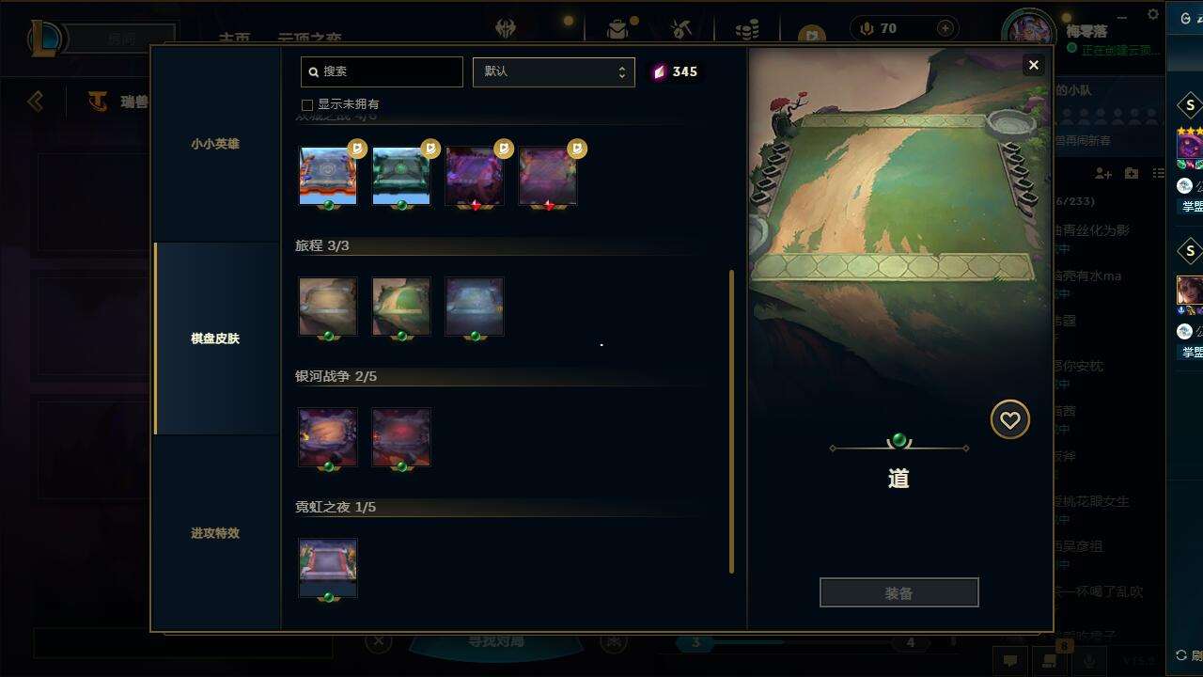1203x677 pixels.
Task: Switch to the 进攻特效 tab
Action: [x=215, y=533]
